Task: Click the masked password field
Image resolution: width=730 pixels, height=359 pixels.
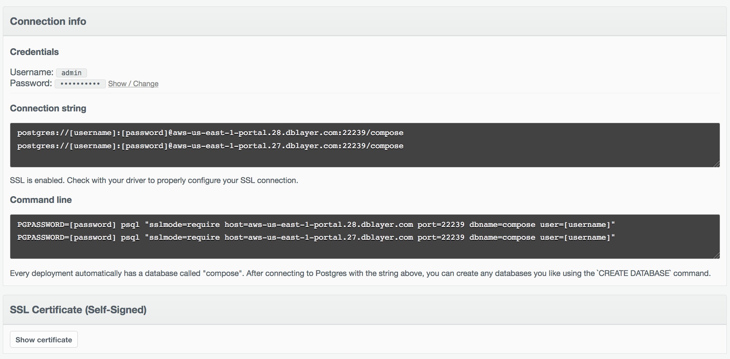Action: pyautogui.click(x=80, y=84)
